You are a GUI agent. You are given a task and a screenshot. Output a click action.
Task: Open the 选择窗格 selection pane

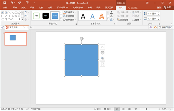(x=123, y=20)
